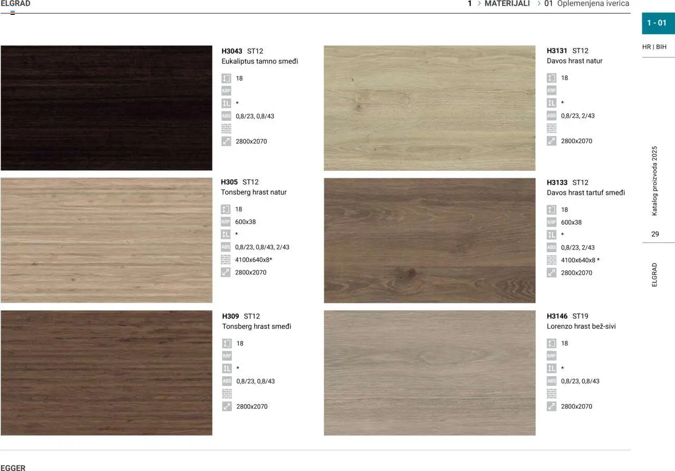Click the chevron before MATERIJALI breadcrumb
Image resolution: width=675 pixels, height=471 pixels.
click(x=479, y=4)
